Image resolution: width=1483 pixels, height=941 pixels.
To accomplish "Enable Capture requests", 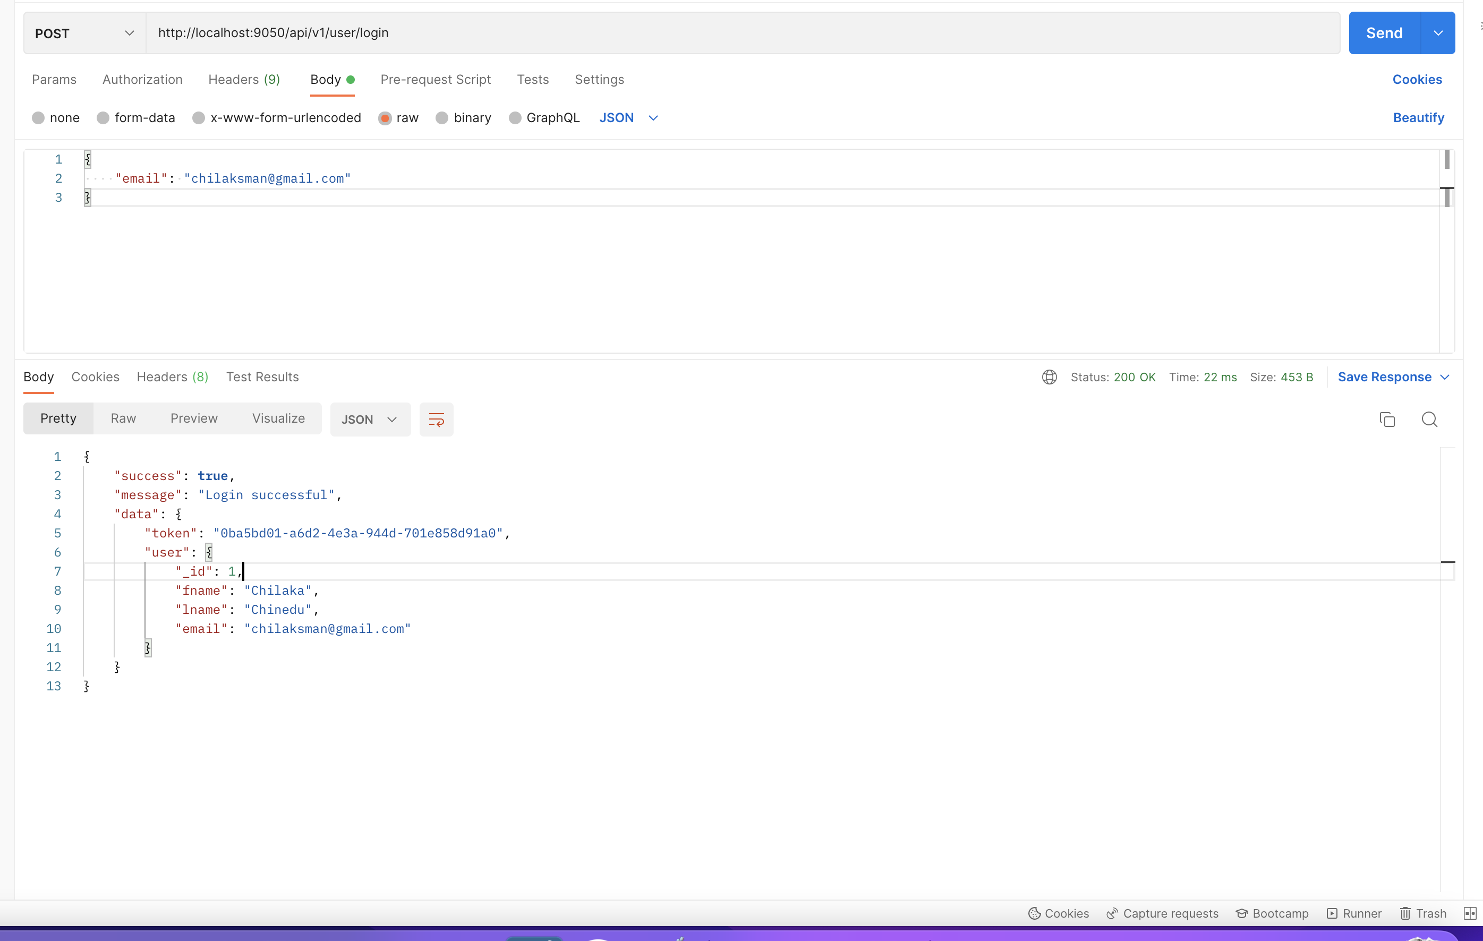I will [1162, 913].
